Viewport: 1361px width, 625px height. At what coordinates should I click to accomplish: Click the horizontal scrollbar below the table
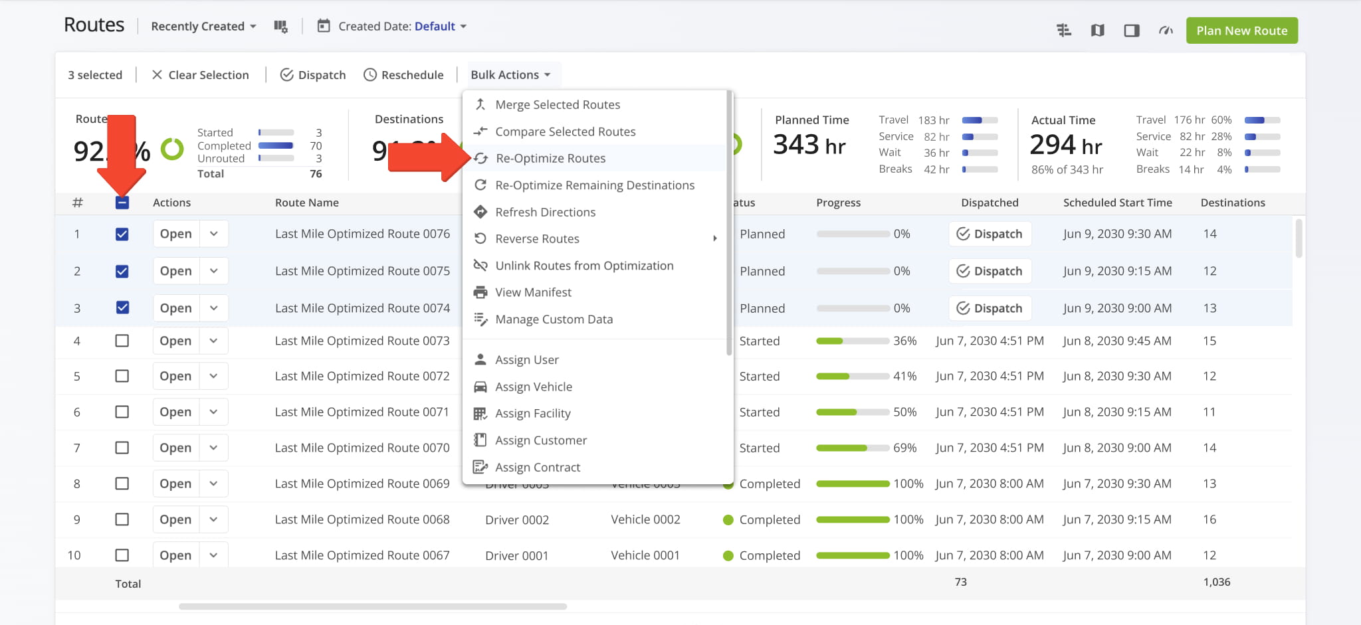[372, 606]
